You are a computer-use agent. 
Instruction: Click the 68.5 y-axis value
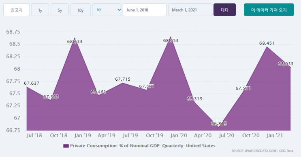[x=15, y=44]
